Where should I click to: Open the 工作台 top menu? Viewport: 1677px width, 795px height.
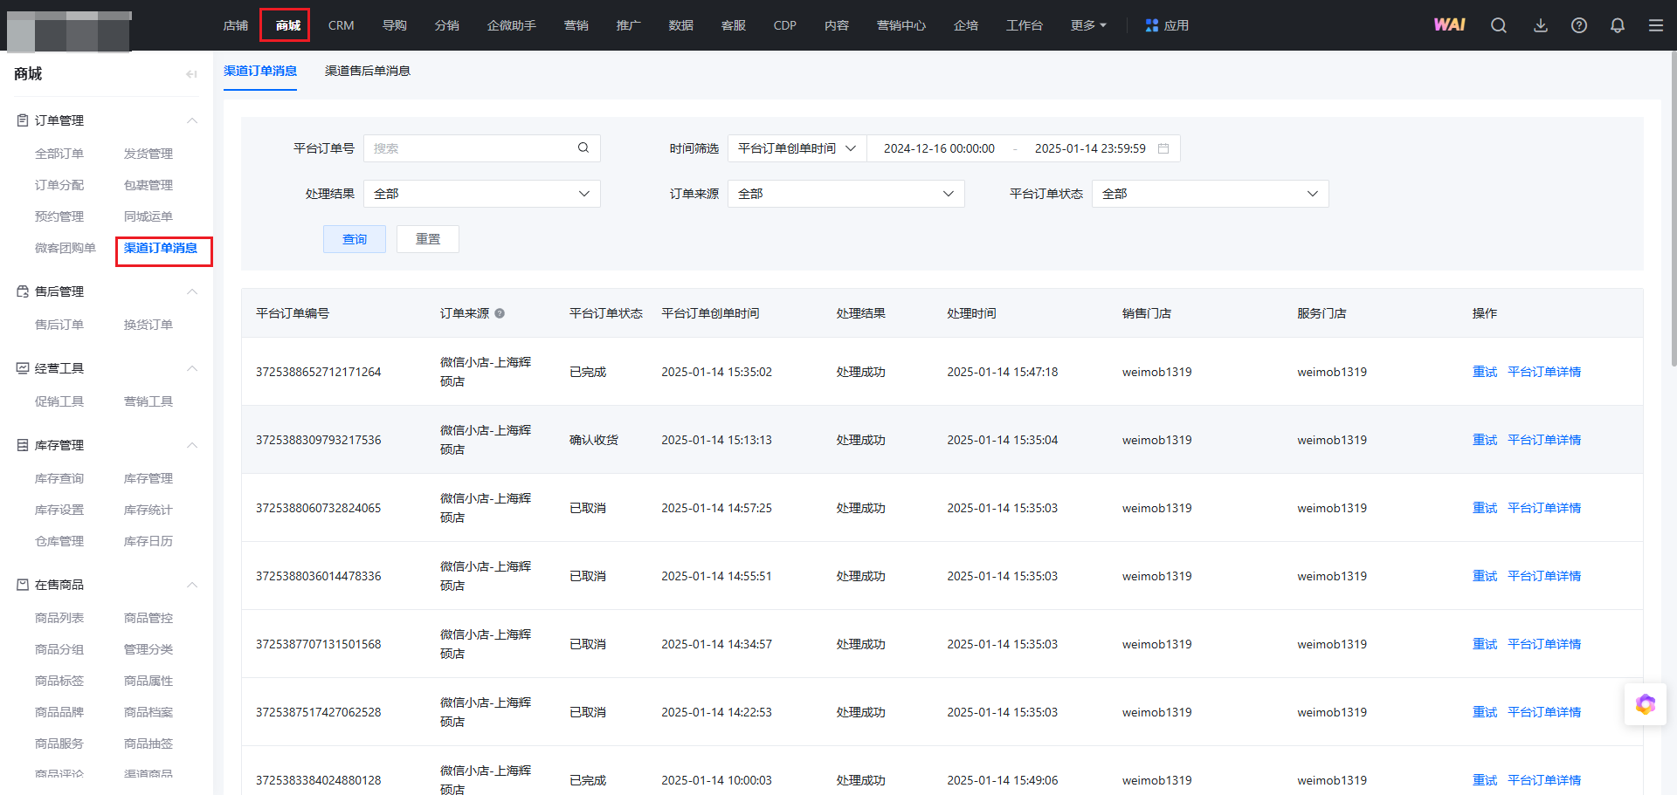click(1025, 25)
